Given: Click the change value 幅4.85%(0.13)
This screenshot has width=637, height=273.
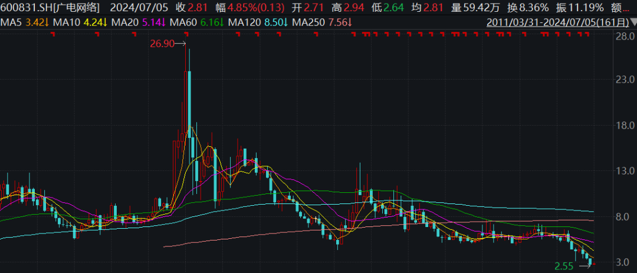Looking at the screenshot, I should 249,7.
